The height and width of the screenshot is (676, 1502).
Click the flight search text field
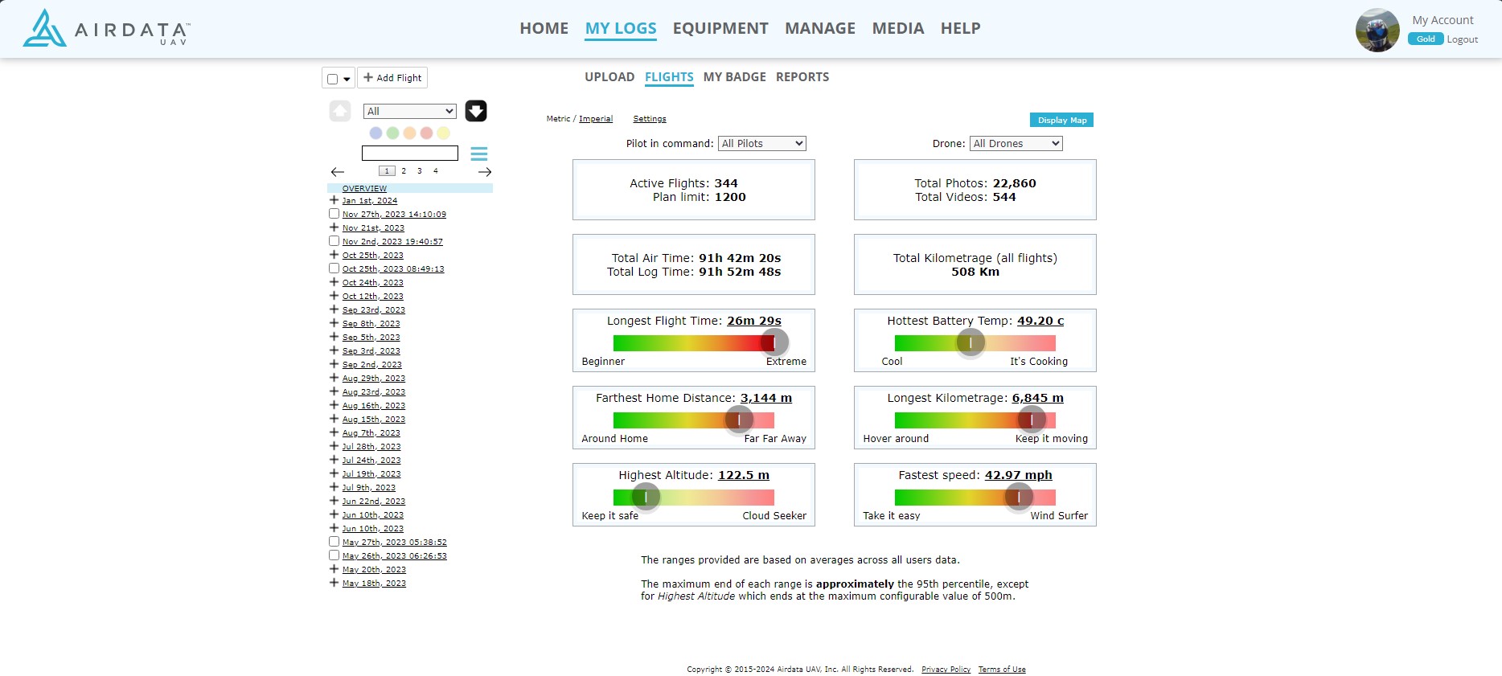coord(409,153)
